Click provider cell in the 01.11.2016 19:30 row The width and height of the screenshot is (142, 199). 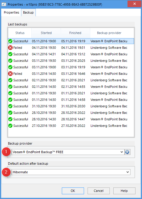[109, 93]
